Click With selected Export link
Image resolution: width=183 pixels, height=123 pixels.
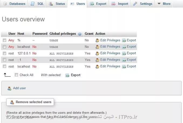click(76, 75)
